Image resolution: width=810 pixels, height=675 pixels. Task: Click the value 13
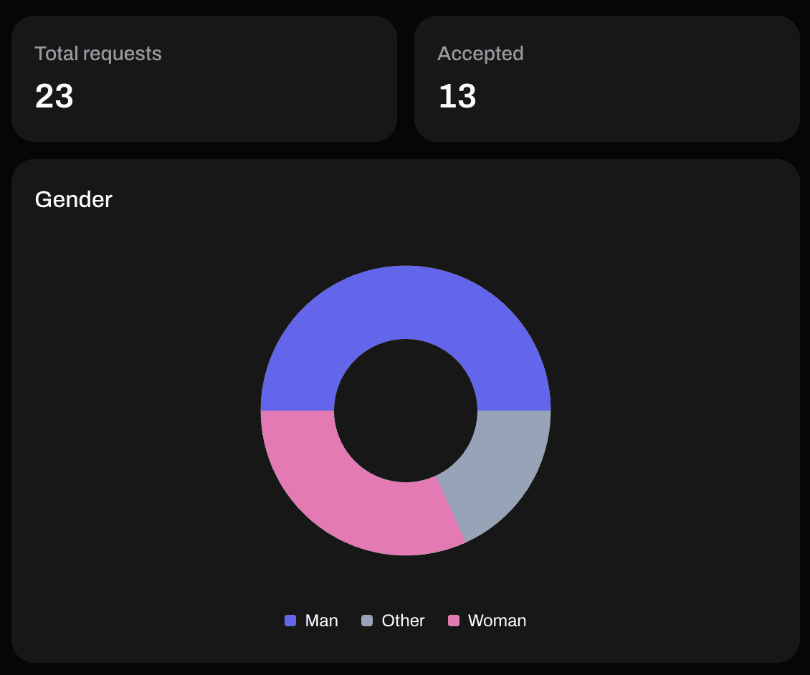457,96
